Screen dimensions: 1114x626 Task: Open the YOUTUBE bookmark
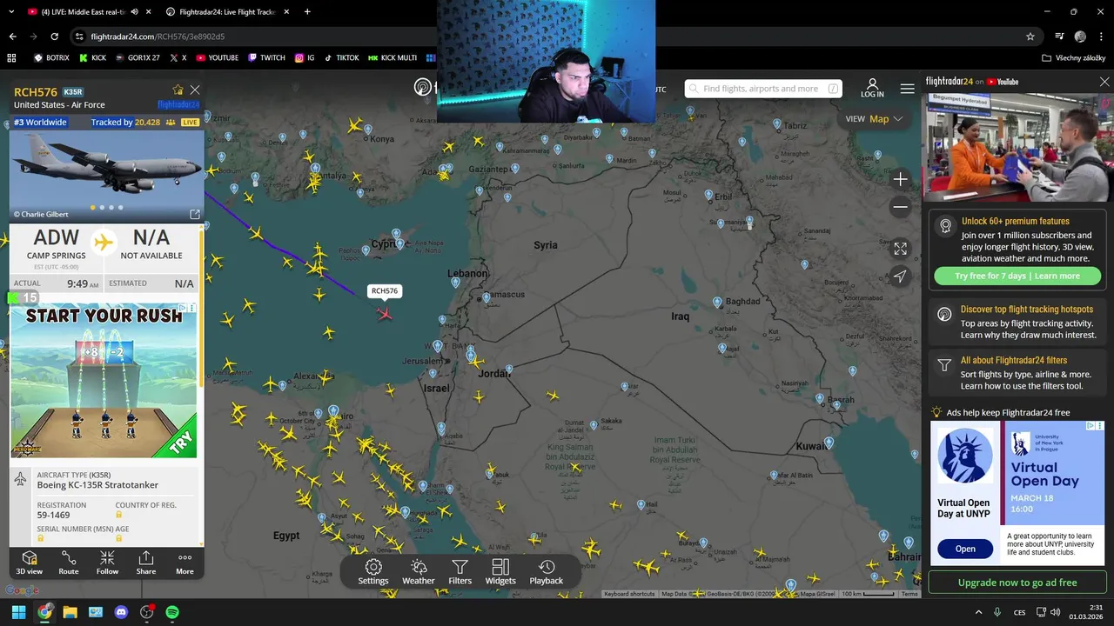[x=217, y=58]
